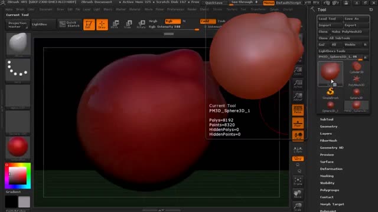Toggle the Floor grid button
The height and width of the screenshot is (212, 378).
click(298, 123)
